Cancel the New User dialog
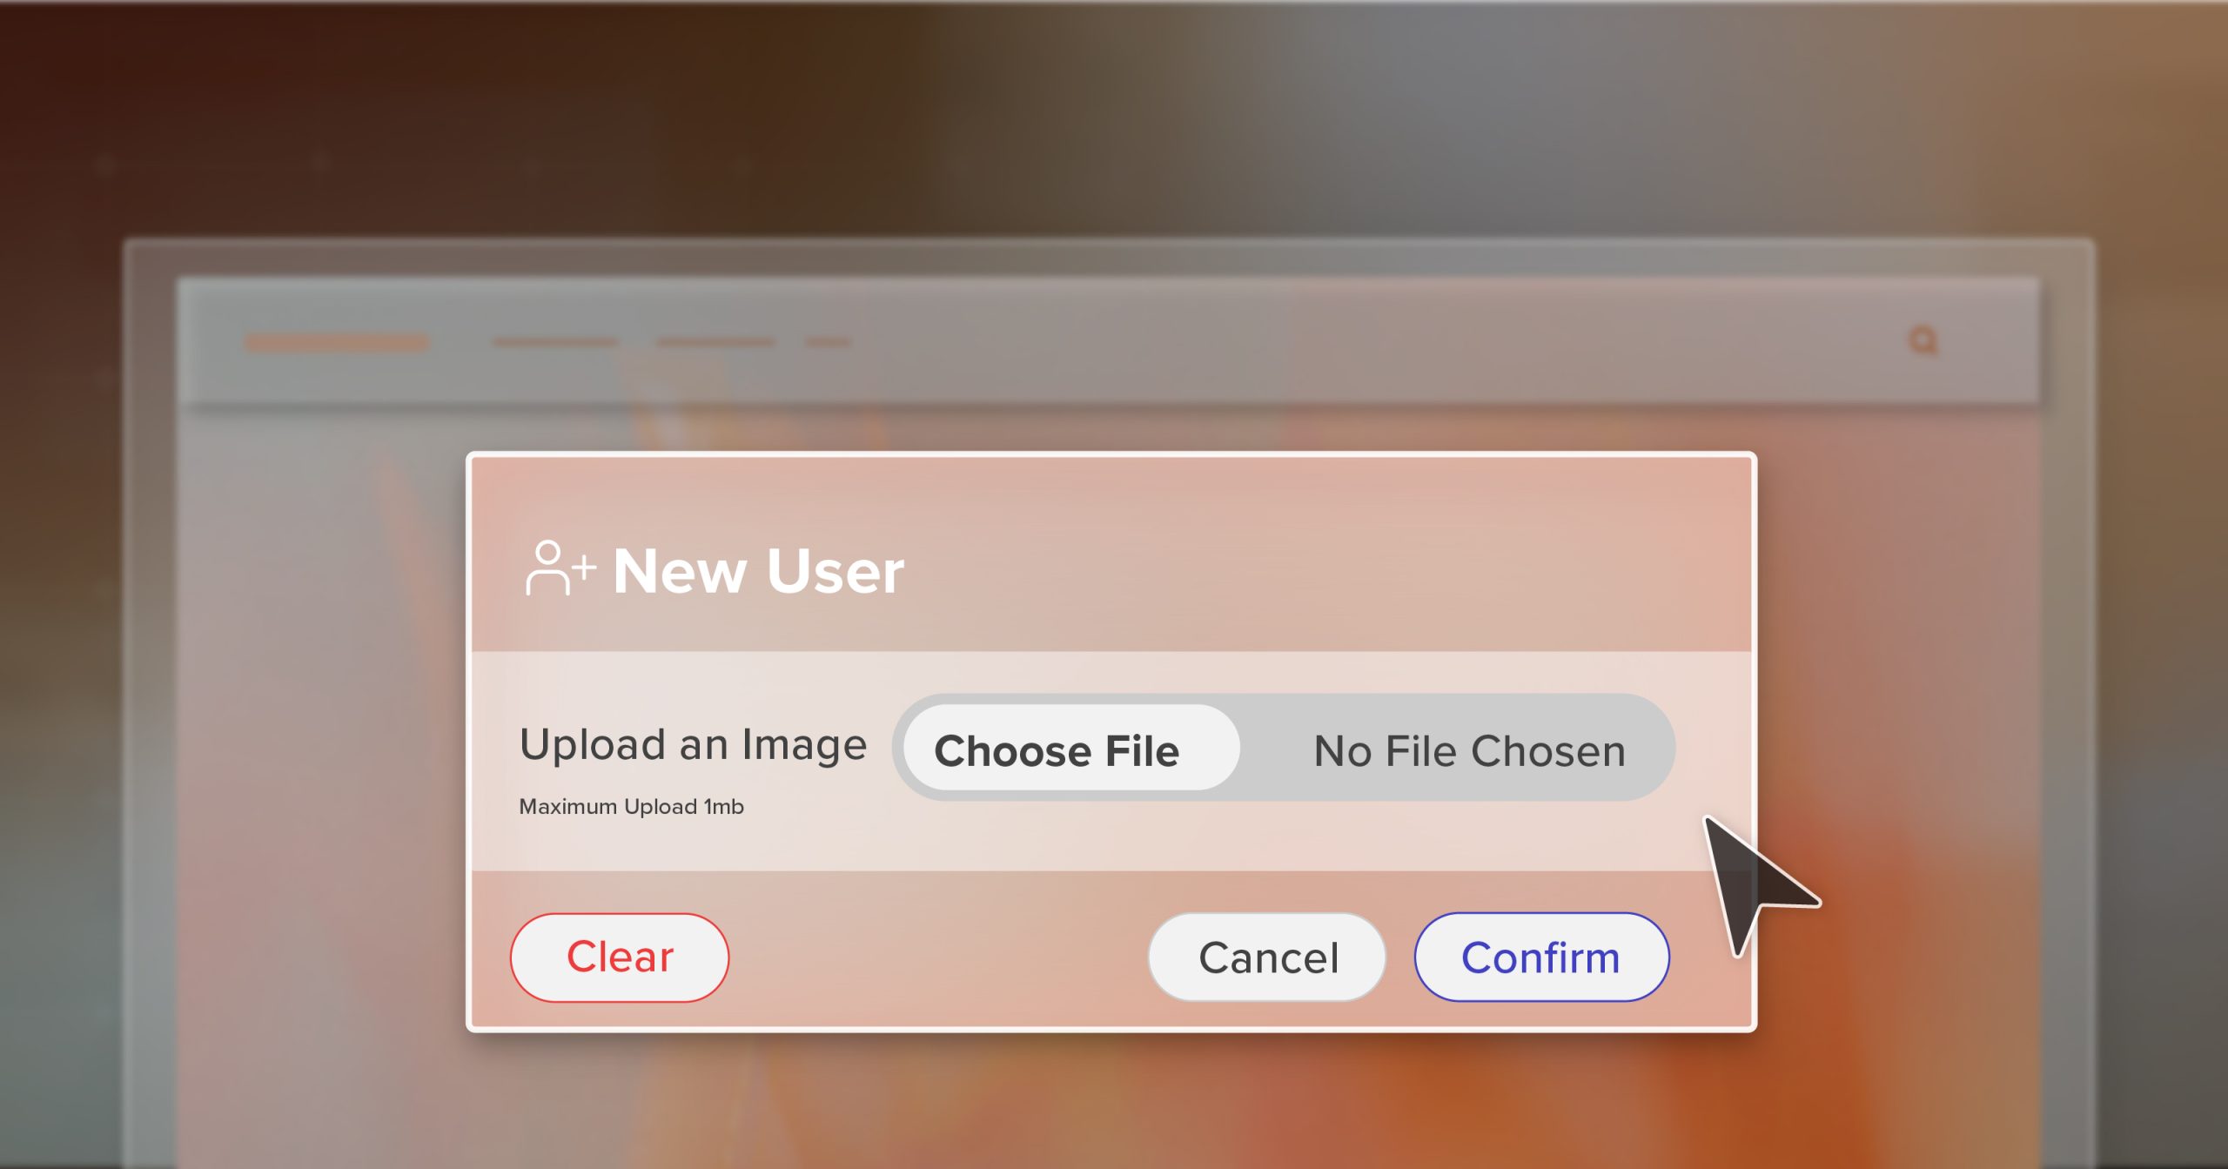Viewport: 2228px width, 1169px height. click(x=1266, y=957)
